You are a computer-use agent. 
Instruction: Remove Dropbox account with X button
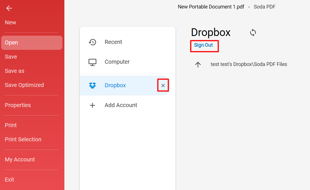[x=163, y=86]
